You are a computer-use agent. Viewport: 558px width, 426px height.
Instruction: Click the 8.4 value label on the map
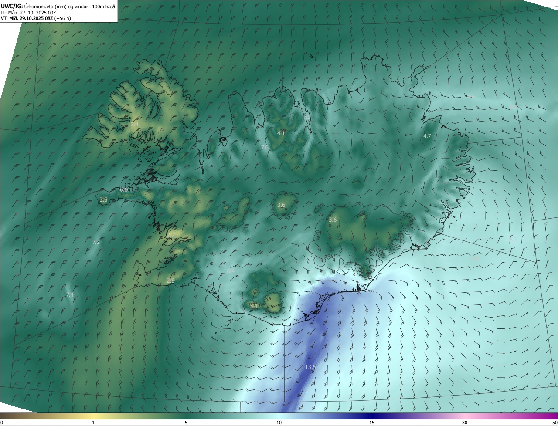coord(231,271)
